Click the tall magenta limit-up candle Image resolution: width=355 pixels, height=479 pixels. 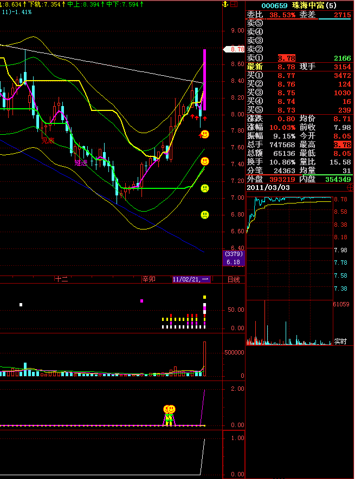tap(204, 80)
